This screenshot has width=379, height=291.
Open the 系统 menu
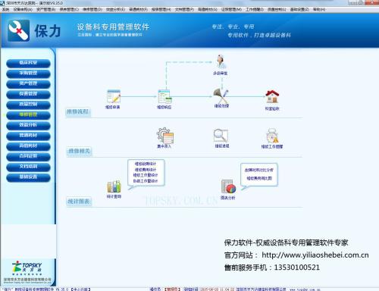5,9
